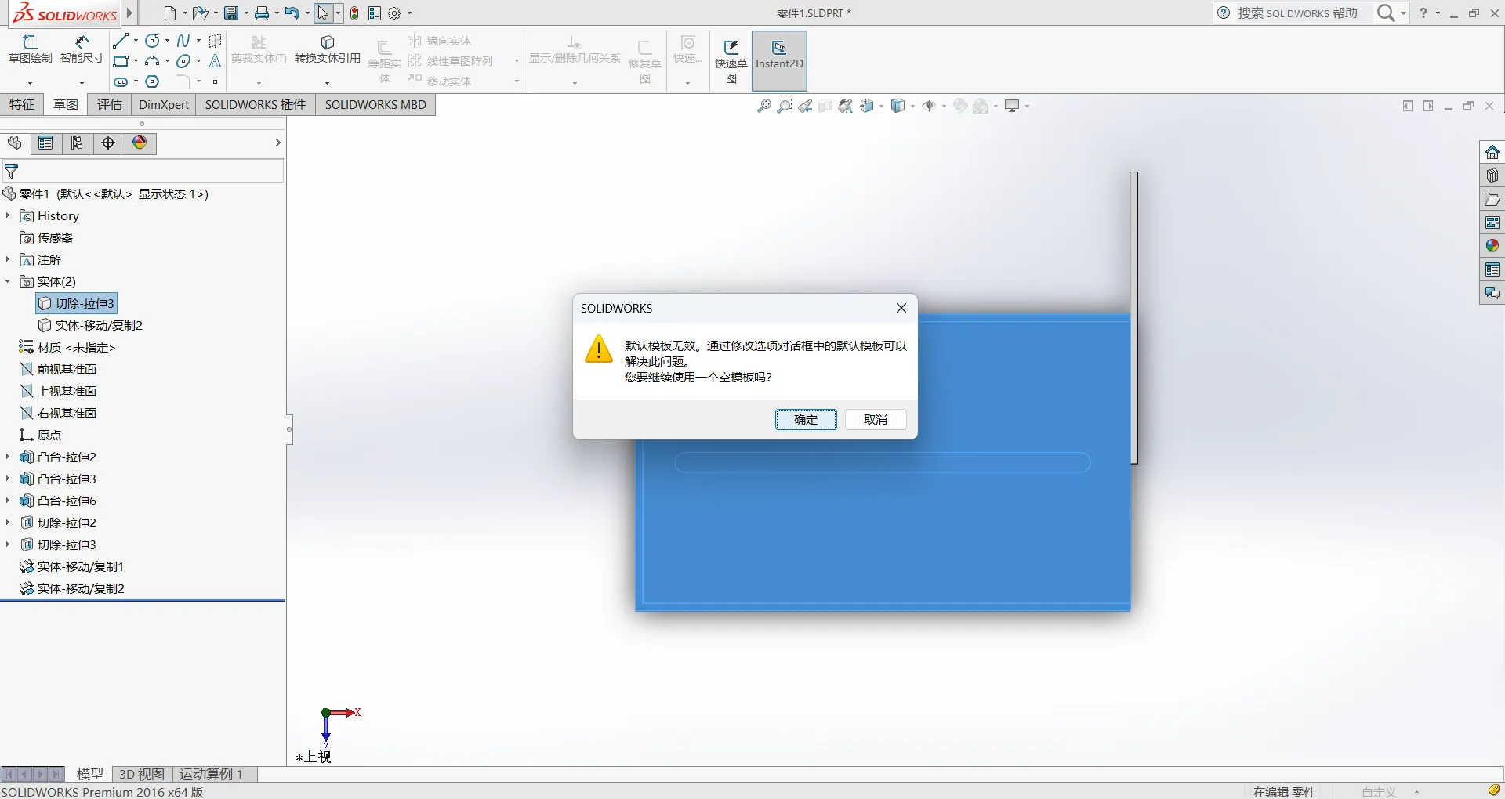
Task: Select the Spline sketch tool
Action: click(183, 41)
